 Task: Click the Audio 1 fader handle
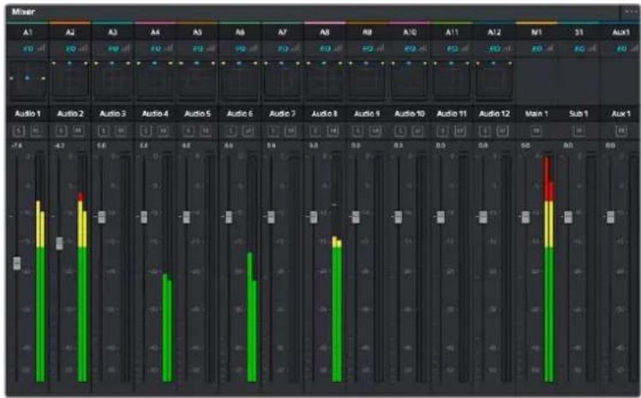17,264
